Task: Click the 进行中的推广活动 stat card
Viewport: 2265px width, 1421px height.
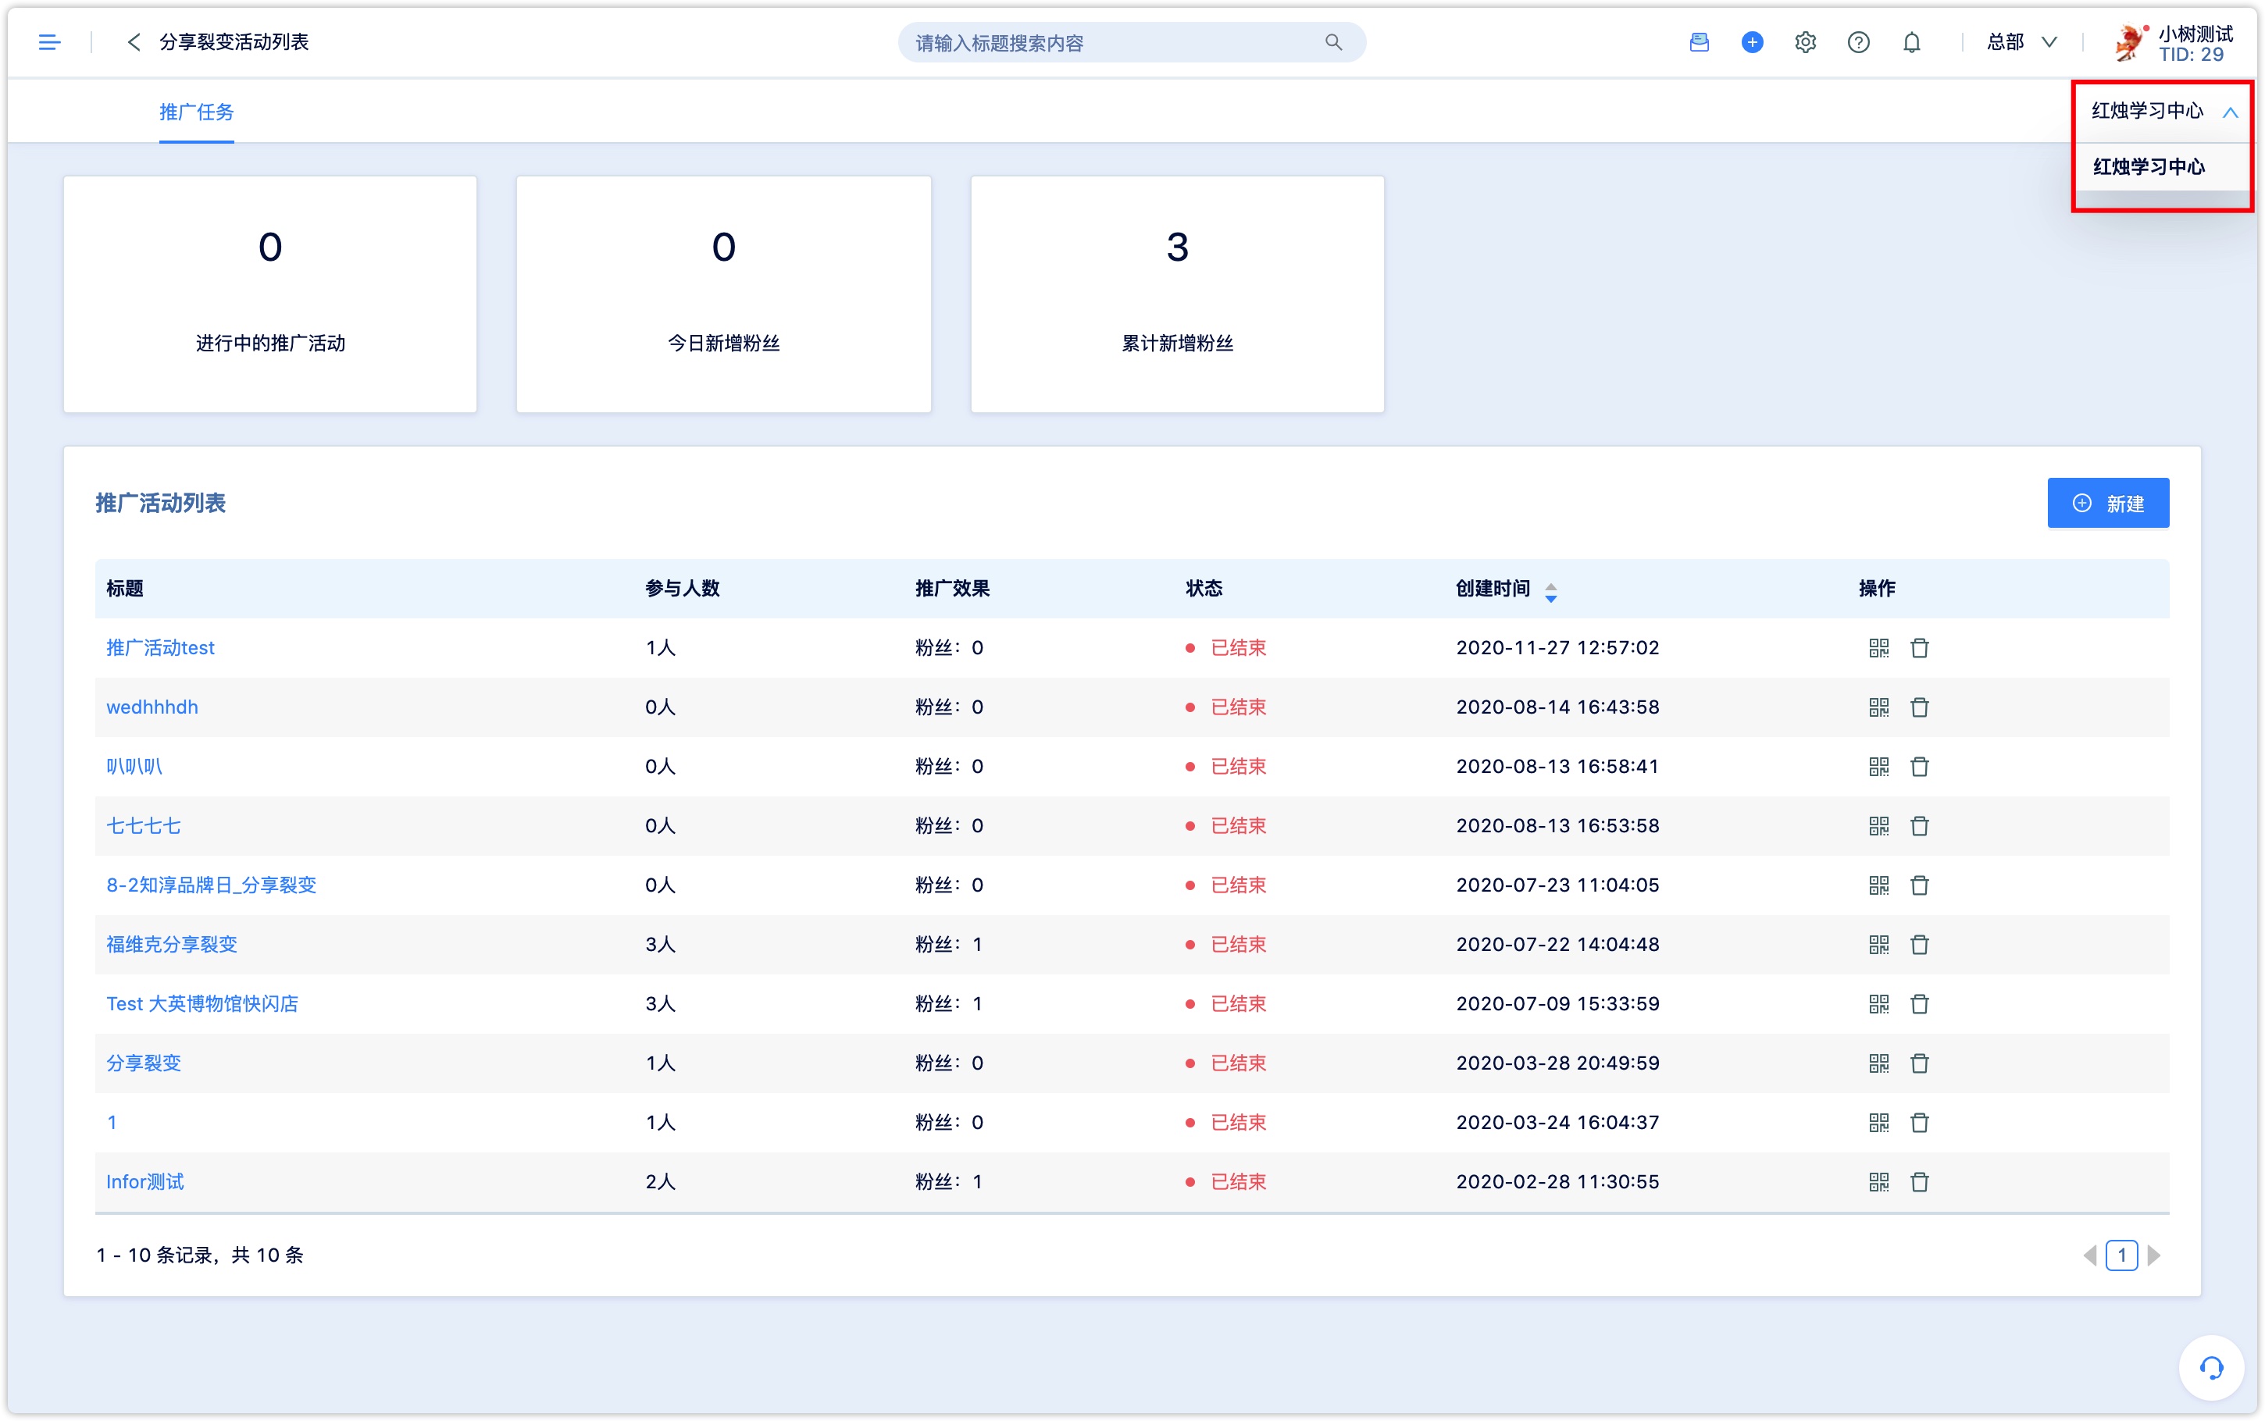Action: pos(269,294)
